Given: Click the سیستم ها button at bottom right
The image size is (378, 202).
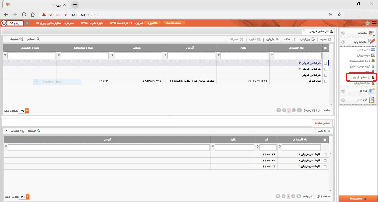Looking at the screenshot, I should 358,199.
